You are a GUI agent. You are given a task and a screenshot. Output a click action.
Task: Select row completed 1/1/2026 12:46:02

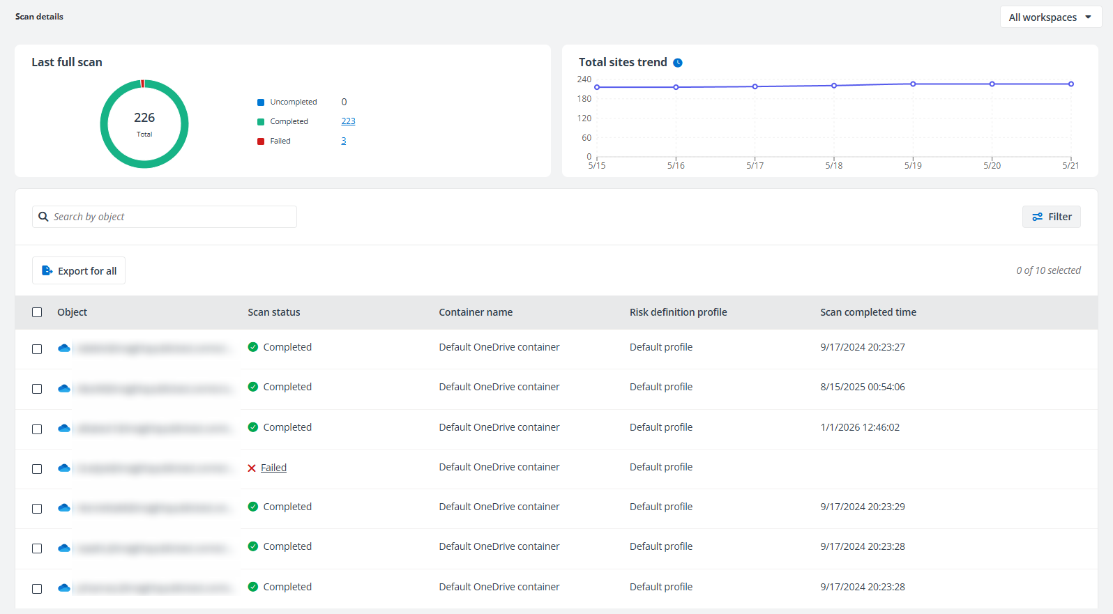37,429
